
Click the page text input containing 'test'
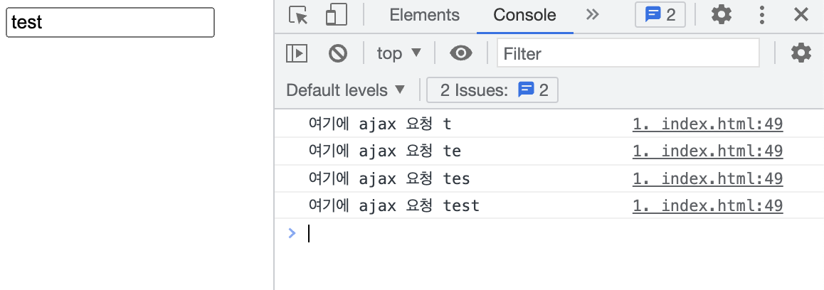coord(110,22)
